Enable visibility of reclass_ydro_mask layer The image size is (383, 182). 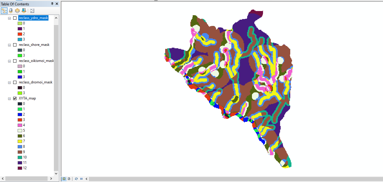[x=14, y=18]
